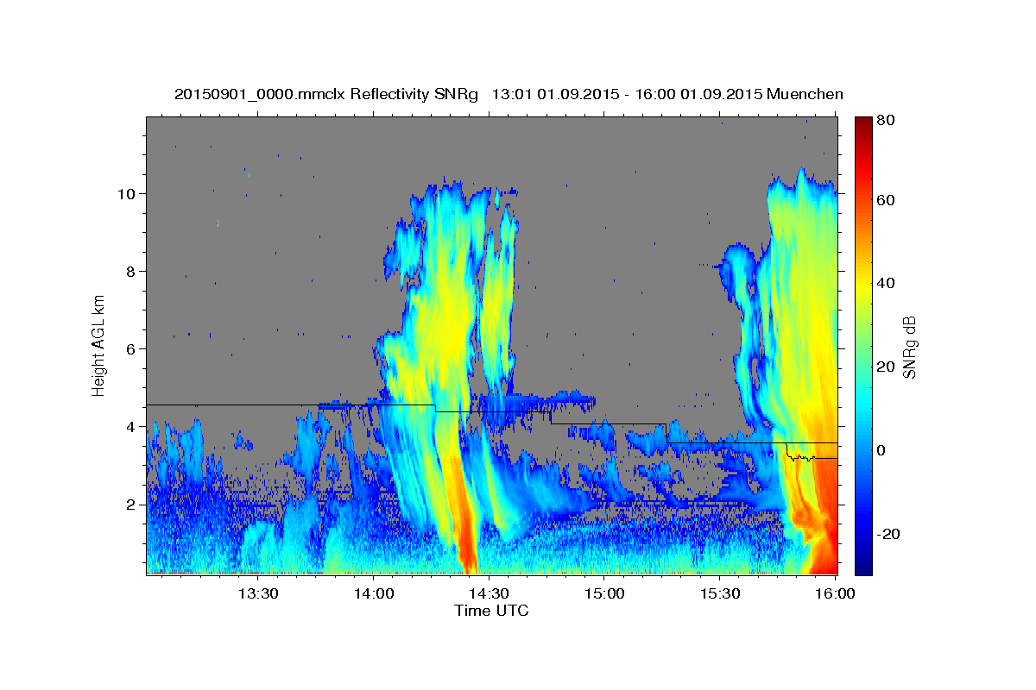Screen dimensions: 1036x690
Task: Select the '14:30' time axis label
Action: click(490, 594)
